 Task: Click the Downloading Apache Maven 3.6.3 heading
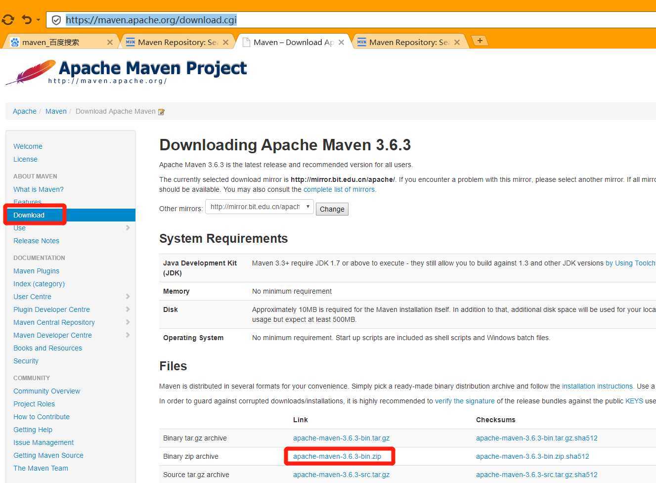coord(285,145)
